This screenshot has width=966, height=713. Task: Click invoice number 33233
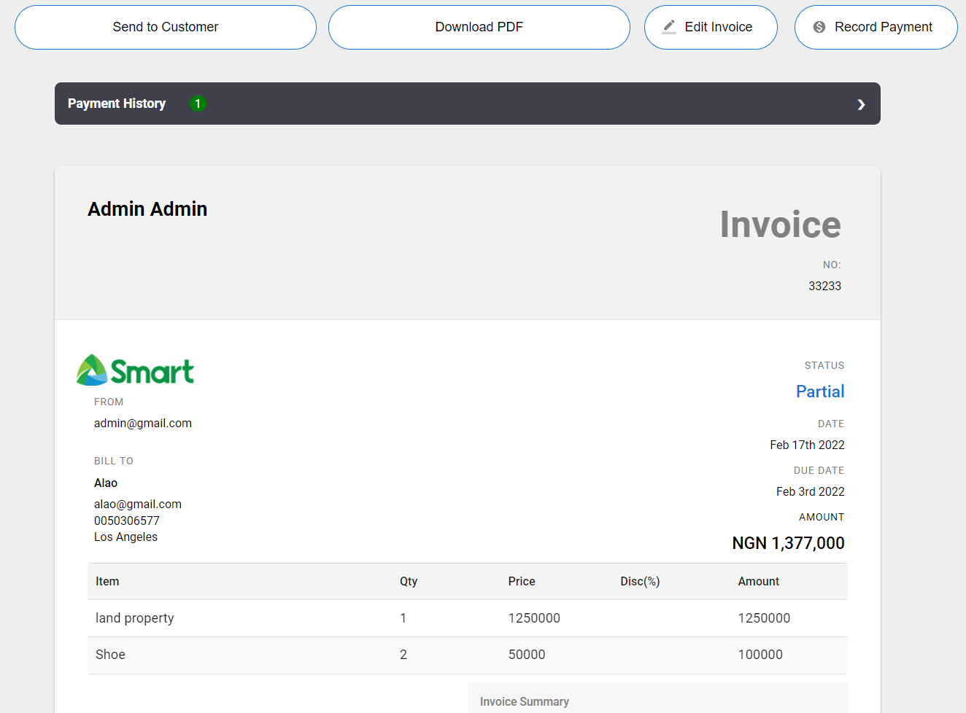coord(824,286)
